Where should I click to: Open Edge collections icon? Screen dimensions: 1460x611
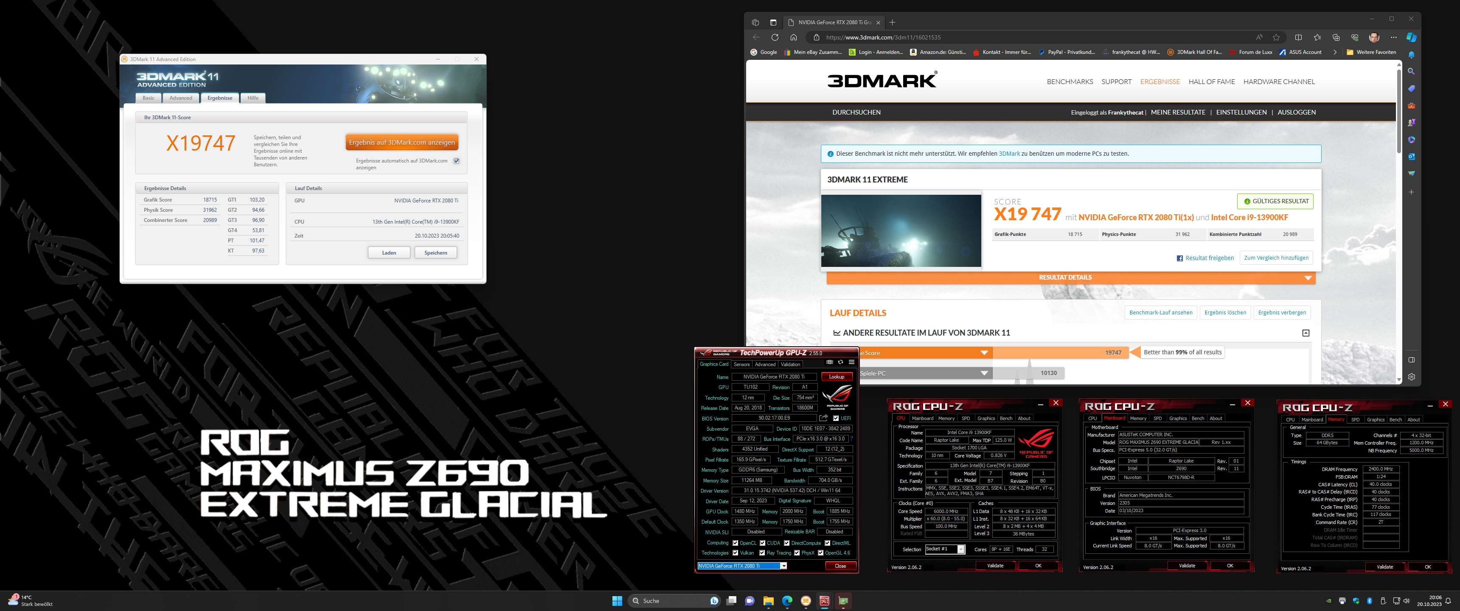click(x=1336, y=37)
